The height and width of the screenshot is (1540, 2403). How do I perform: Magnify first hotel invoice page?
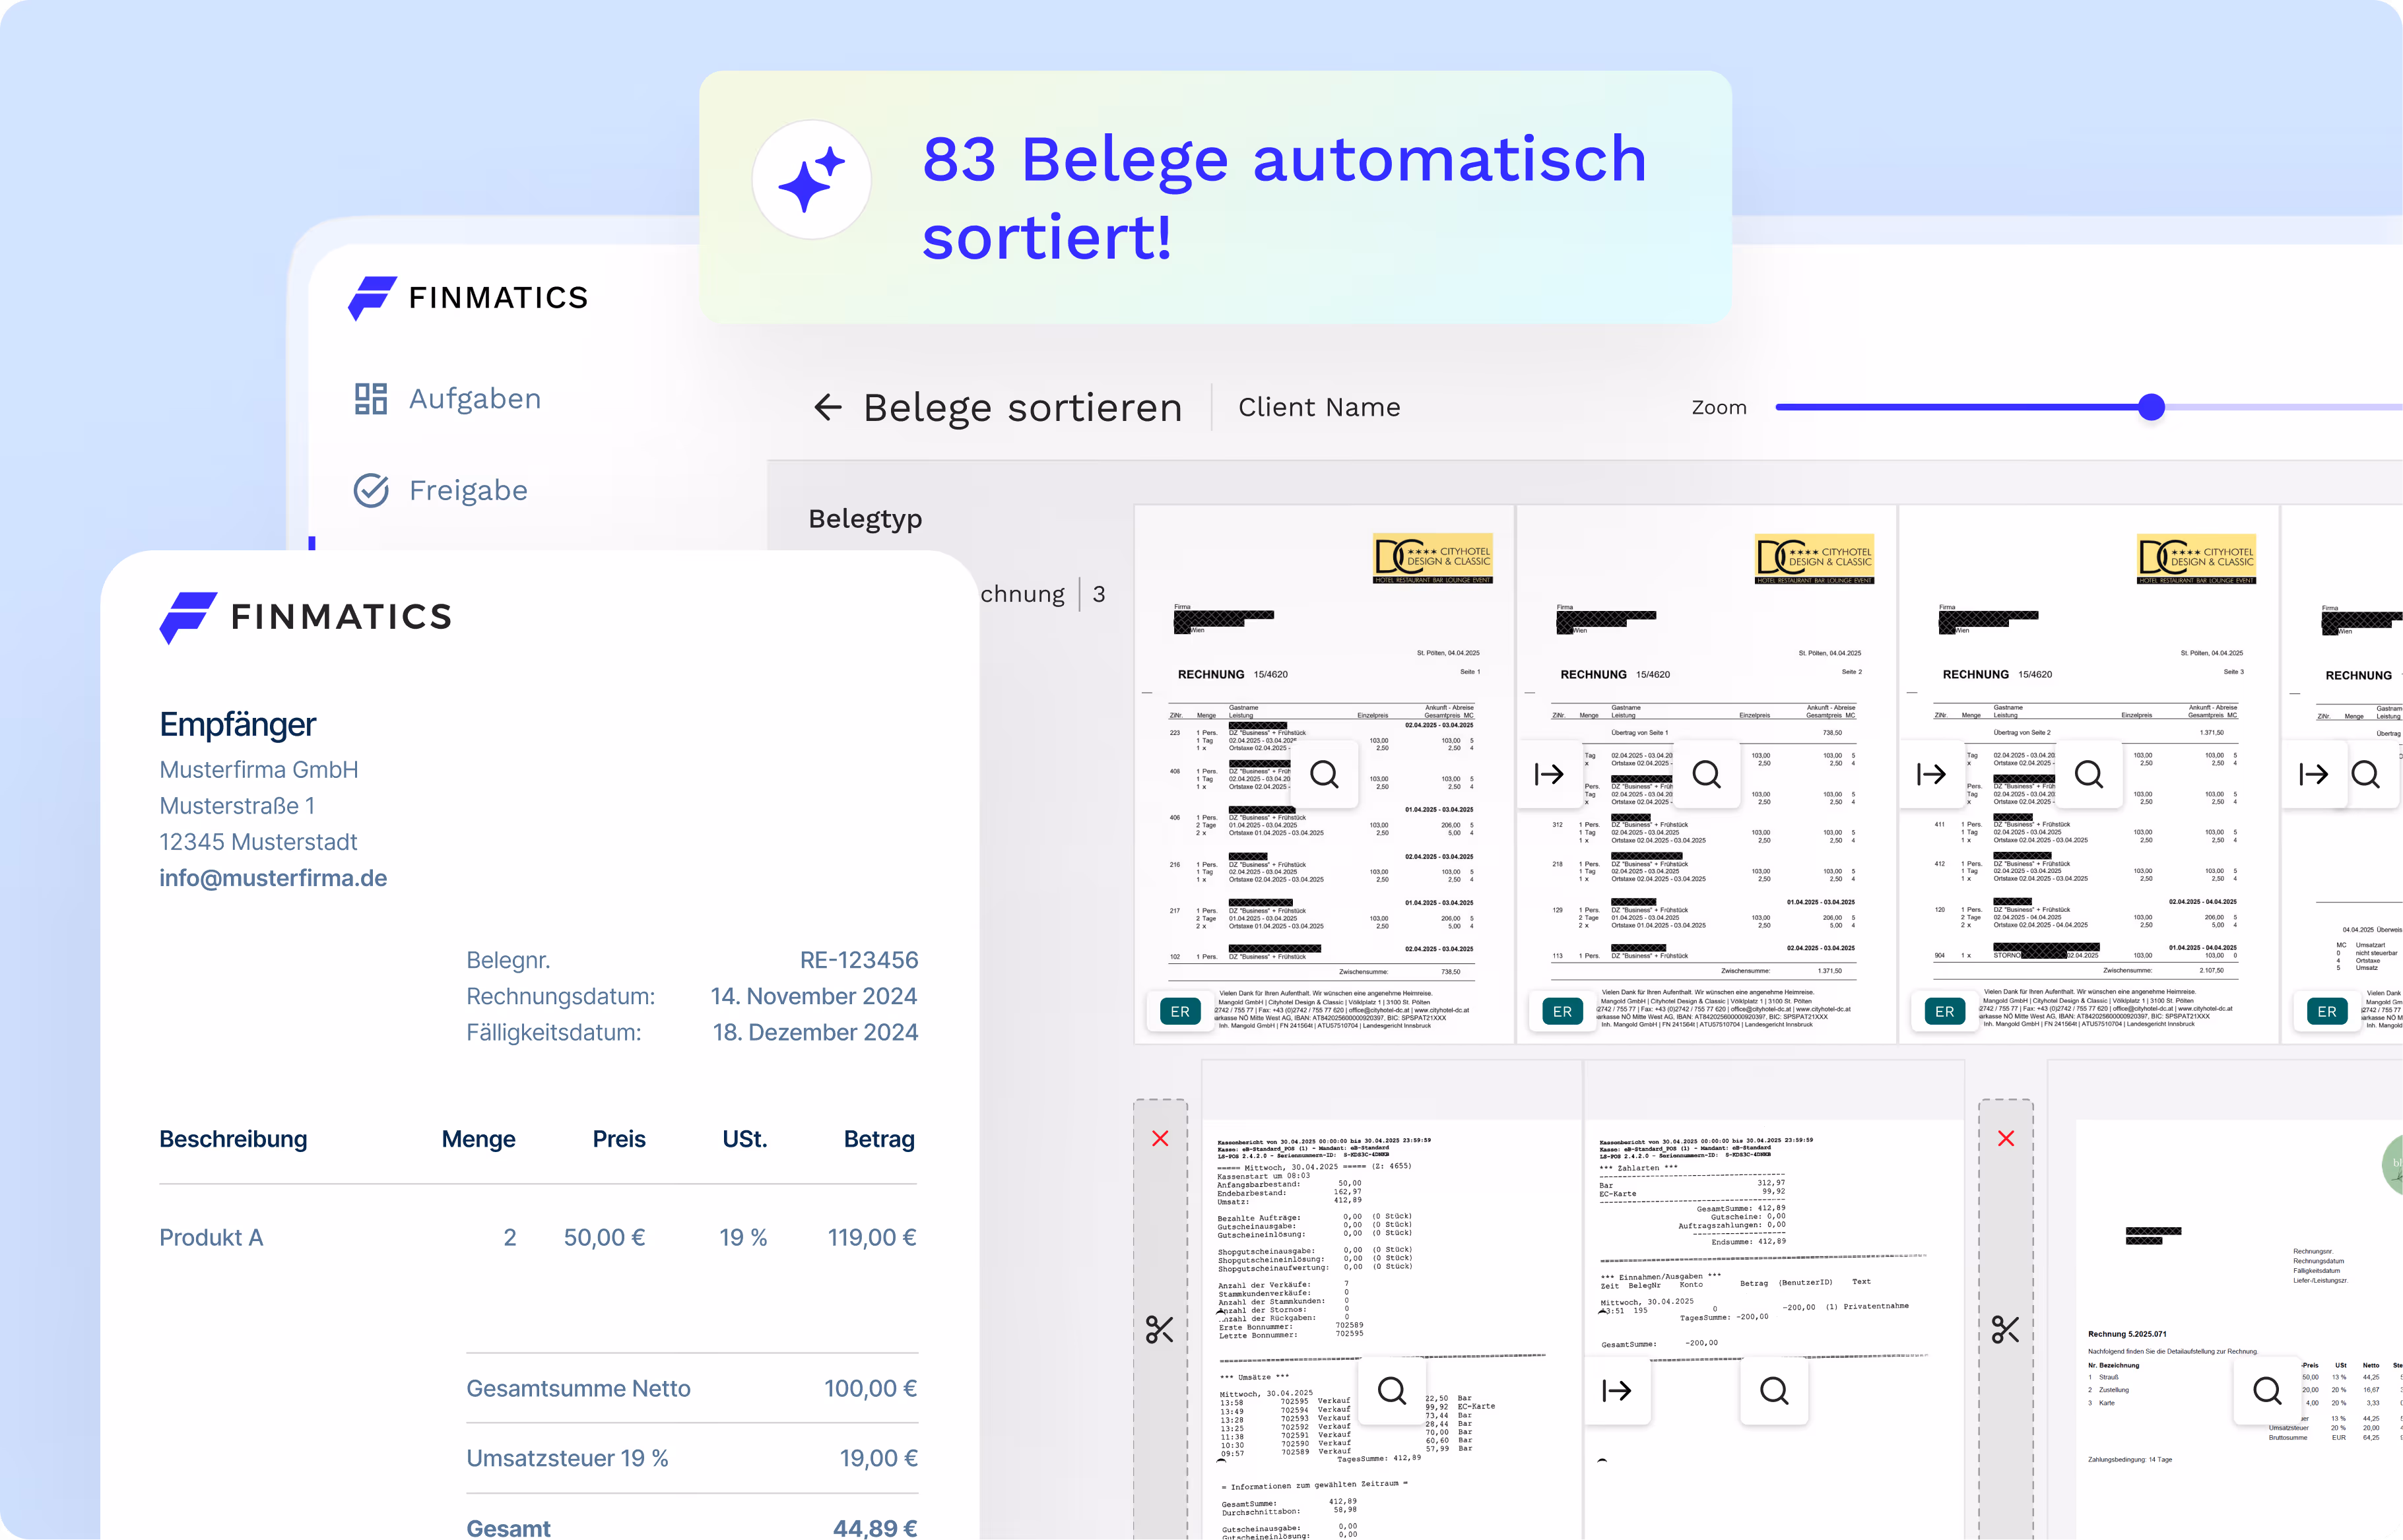(1324, 774)
